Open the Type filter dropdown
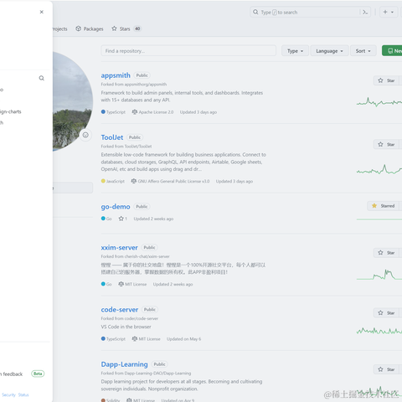This screenshot has width=402, height=402. [x=295, y=51]
